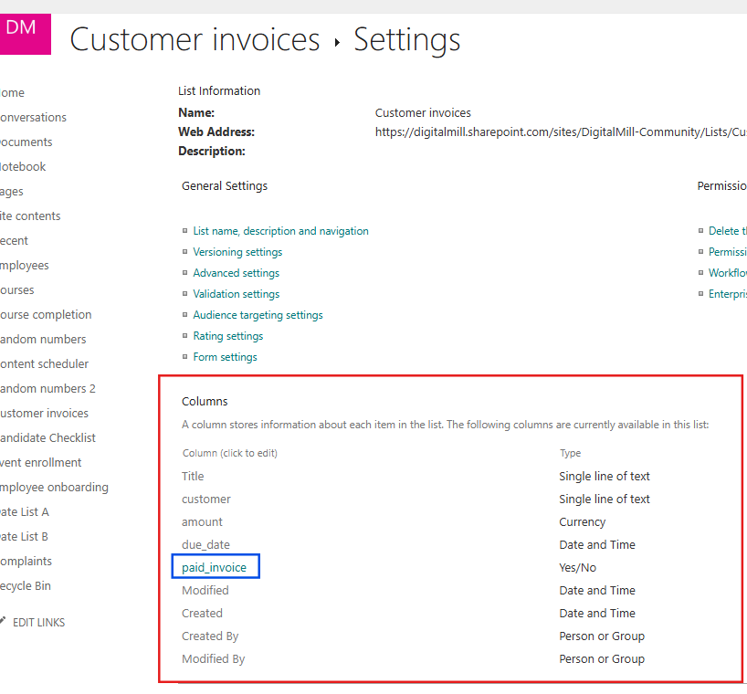Open the paid_invoice Yes/No column
The image size is (747, 694).
(x=215, y=566)
